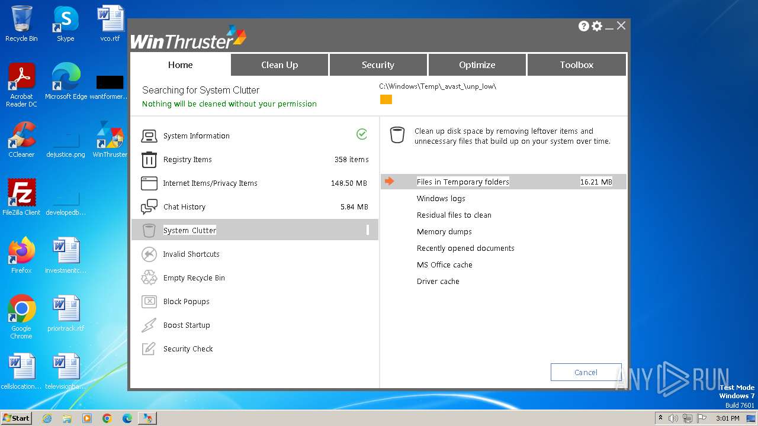Click the orange scan progress indicator
This screenshot has height=426, width=758.
coord(386,99)
